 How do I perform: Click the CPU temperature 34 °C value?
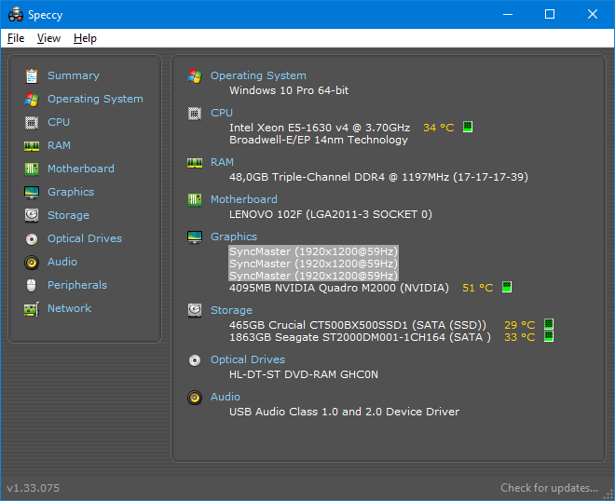click(439, 128)
